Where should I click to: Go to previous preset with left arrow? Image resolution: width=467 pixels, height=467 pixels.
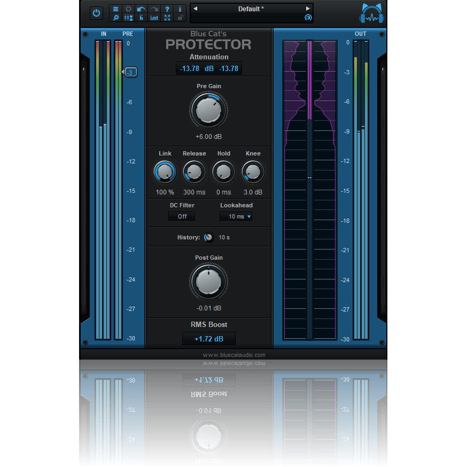click(x=195, y=9)
